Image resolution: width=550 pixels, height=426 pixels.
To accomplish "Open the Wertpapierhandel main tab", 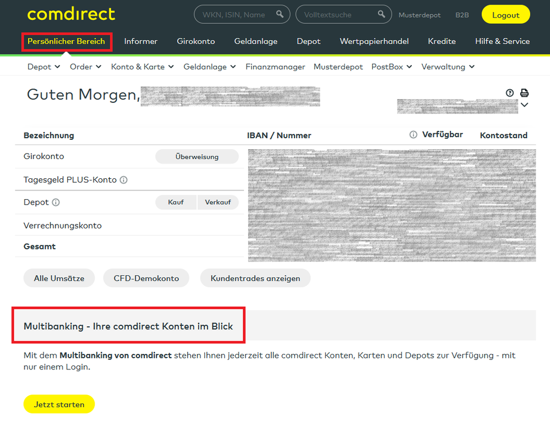I will coord(374,41).
